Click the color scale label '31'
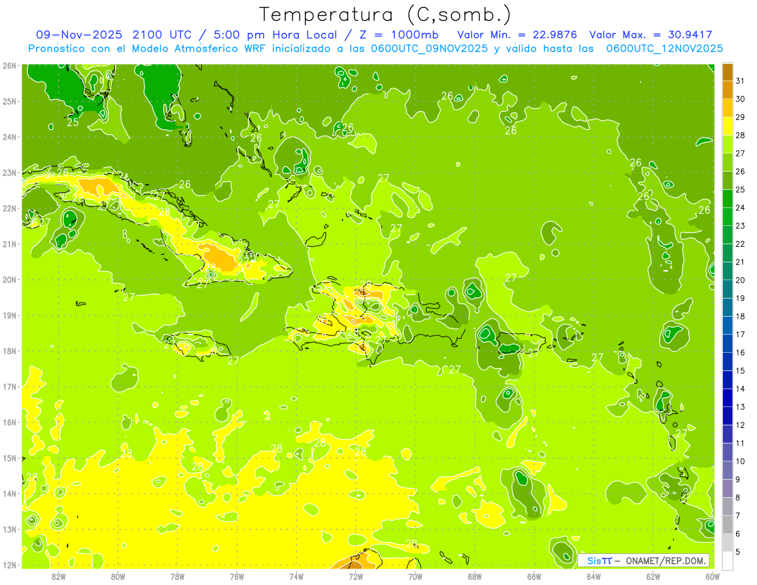This screenshot has height=585, width=757. pos(741,81)
